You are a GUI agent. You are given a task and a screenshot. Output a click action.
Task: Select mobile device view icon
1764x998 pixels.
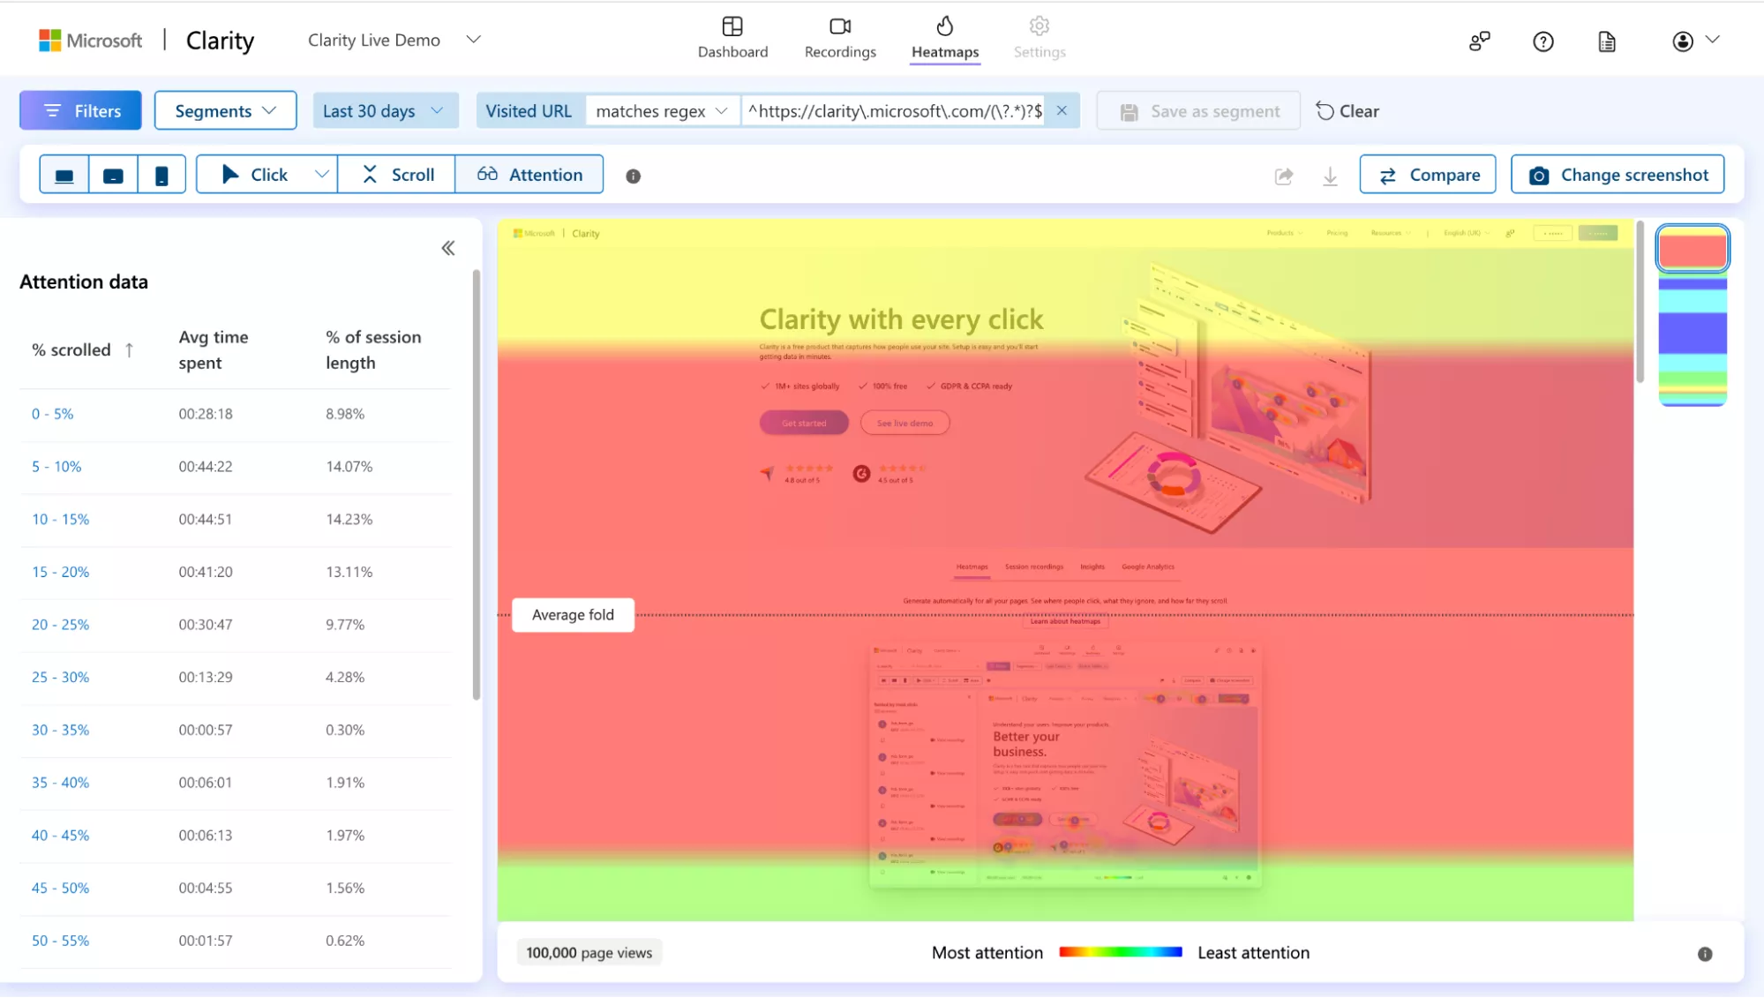click(x=161, y=175)
